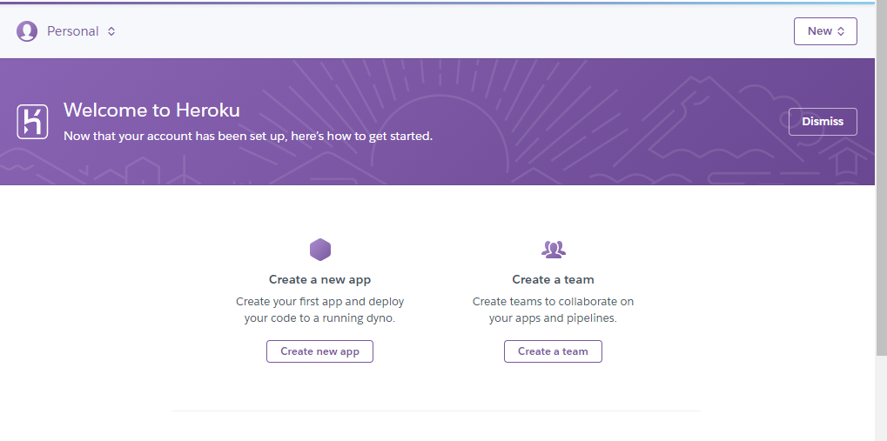Click the 'here's how to get started' subtitle
Screen dimensions: 887x441
point(248,137)
